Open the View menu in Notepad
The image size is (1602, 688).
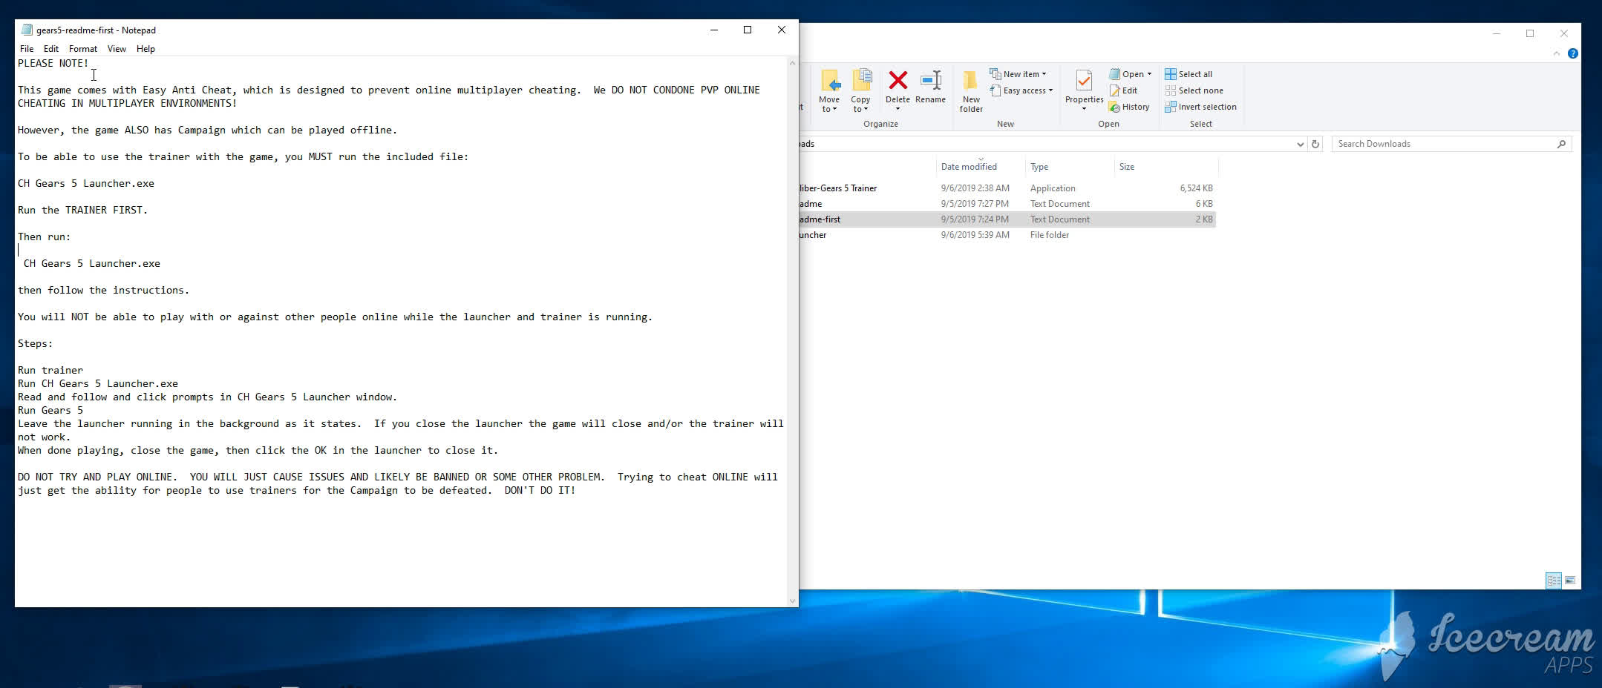(x=117, y=49)
